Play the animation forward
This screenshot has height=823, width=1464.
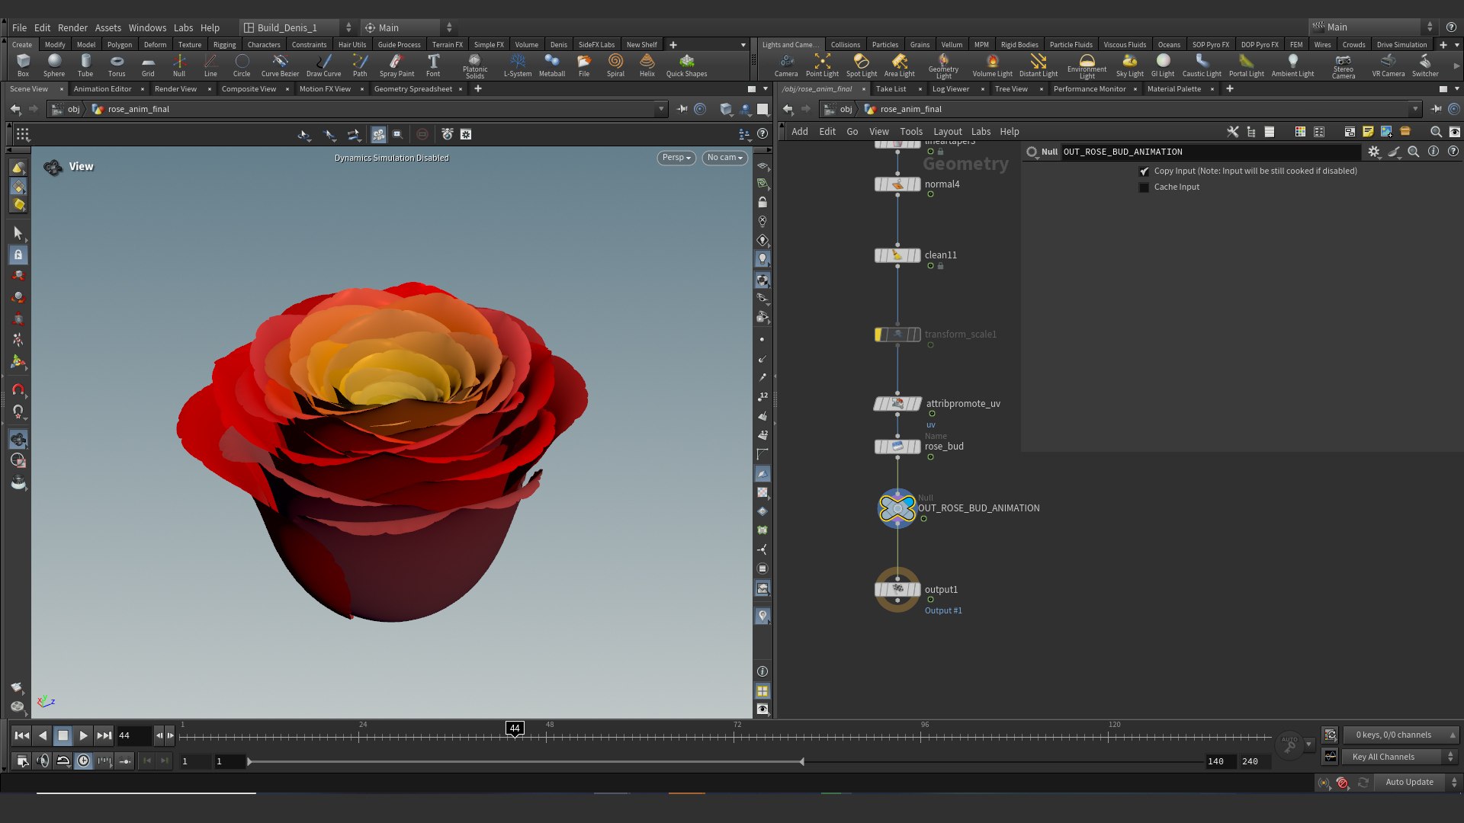(83, 735)
